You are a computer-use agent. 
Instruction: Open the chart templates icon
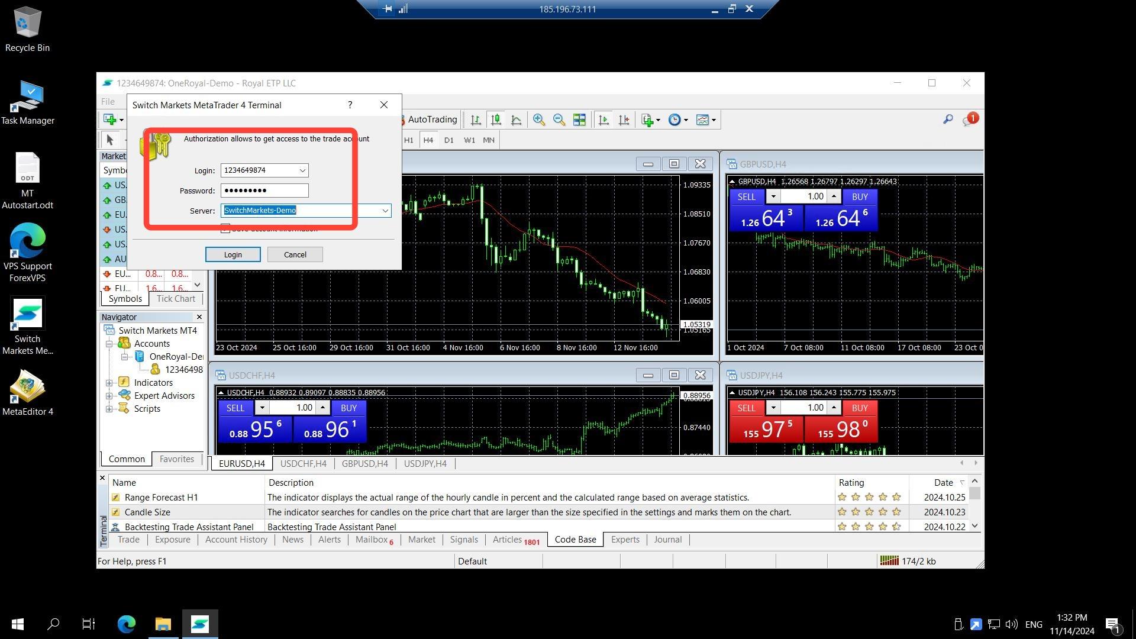pyautogui.click(x=705, y=120)
